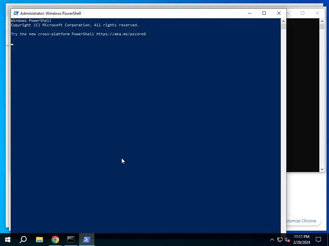Show hidden system tray icons
This screenshot has width=329, height=246.
(272, 240)
